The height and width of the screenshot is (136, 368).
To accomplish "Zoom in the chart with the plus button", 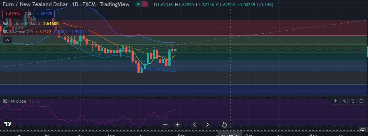I will (178, 125).
